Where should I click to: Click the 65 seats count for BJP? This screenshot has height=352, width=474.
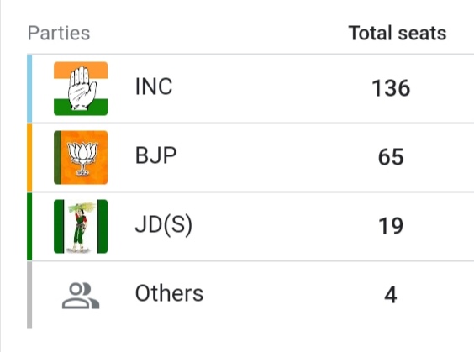391,157
